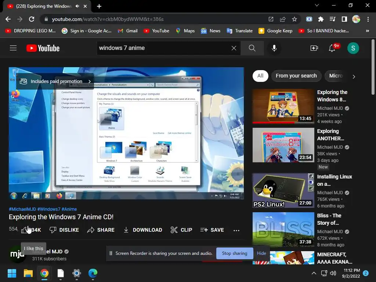Open the DROPPING LEGO M... bookmark
The width and height of the screenshot is (376, 282).
pyautogui.click(x=30, y=31)
